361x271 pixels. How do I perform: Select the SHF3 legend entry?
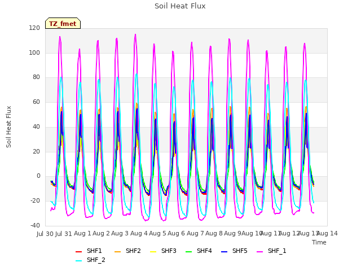point(163,251)
